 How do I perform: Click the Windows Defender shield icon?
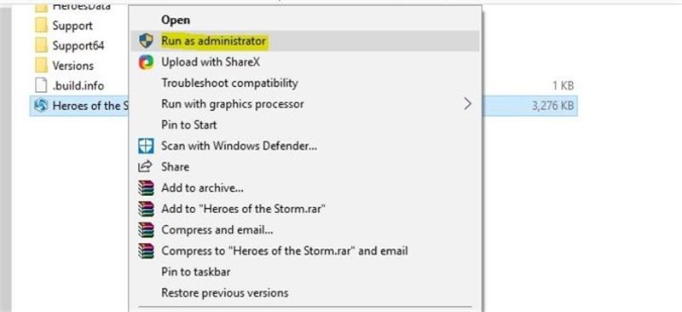click(x=146, y=146)
